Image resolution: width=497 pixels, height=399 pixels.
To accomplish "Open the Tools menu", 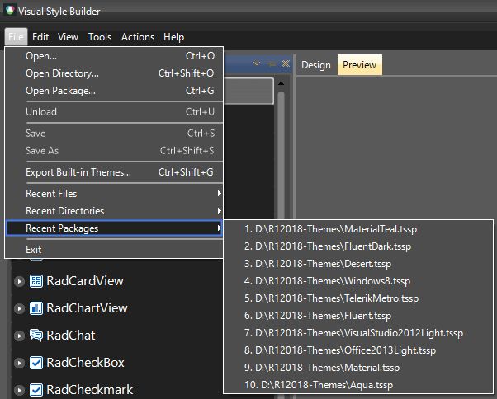I will (x=100, y=37).
